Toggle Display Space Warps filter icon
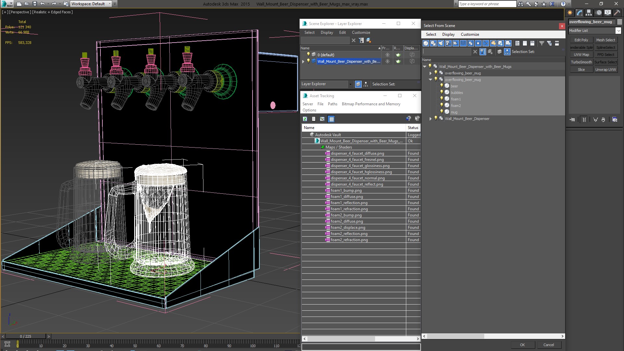624x351 pixels. click(x=463, y=43)
